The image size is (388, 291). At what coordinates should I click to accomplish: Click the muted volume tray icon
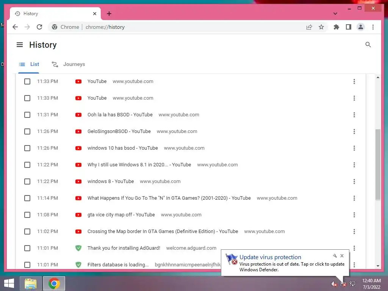pos(334,284)
